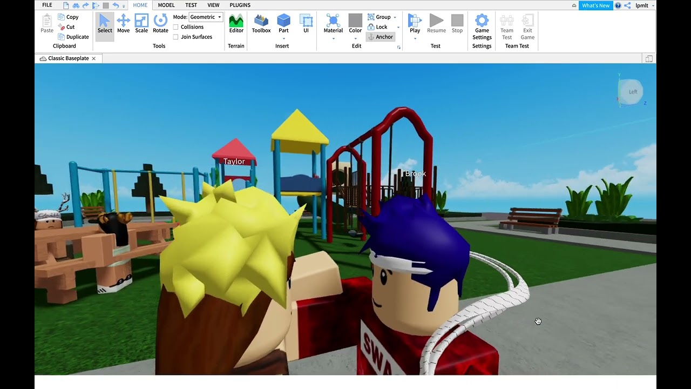Viewport: 691px width, 389px height.
Task: Close the Classic Baseplate tab
Action: [94, 58]
